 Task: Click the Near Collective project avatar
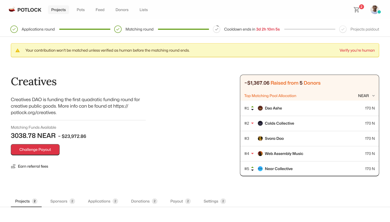pos(260,169)
